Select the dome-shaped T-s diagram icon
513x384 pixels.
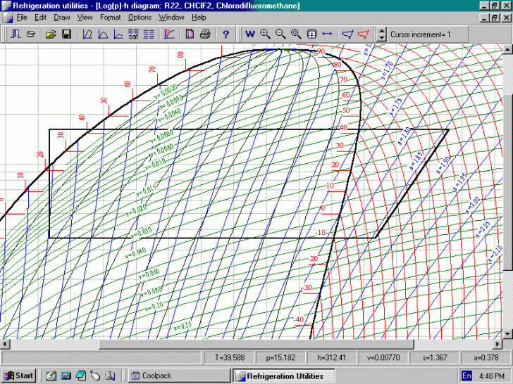tap(103, 34)
